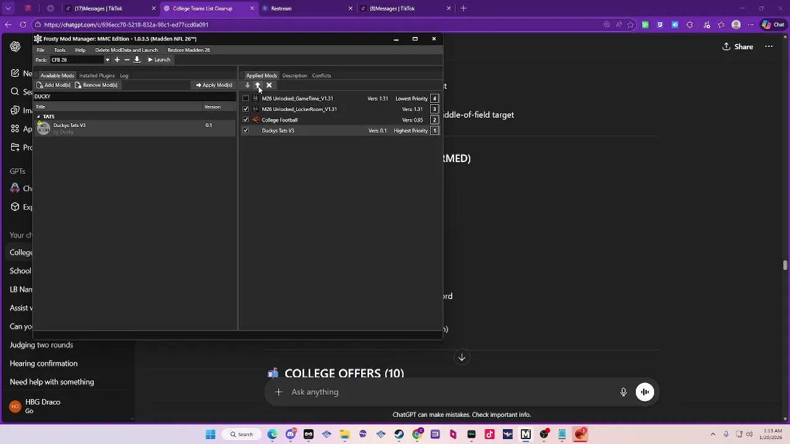Start ChatGPT voice mode button

coord(645,392)
